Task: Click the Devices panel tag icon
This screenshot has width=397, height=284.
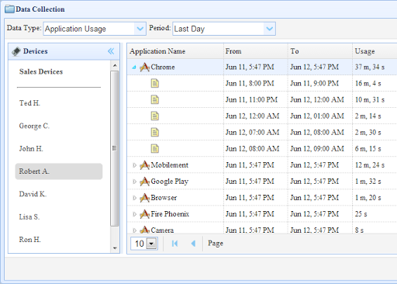Action: pos(16,51)
